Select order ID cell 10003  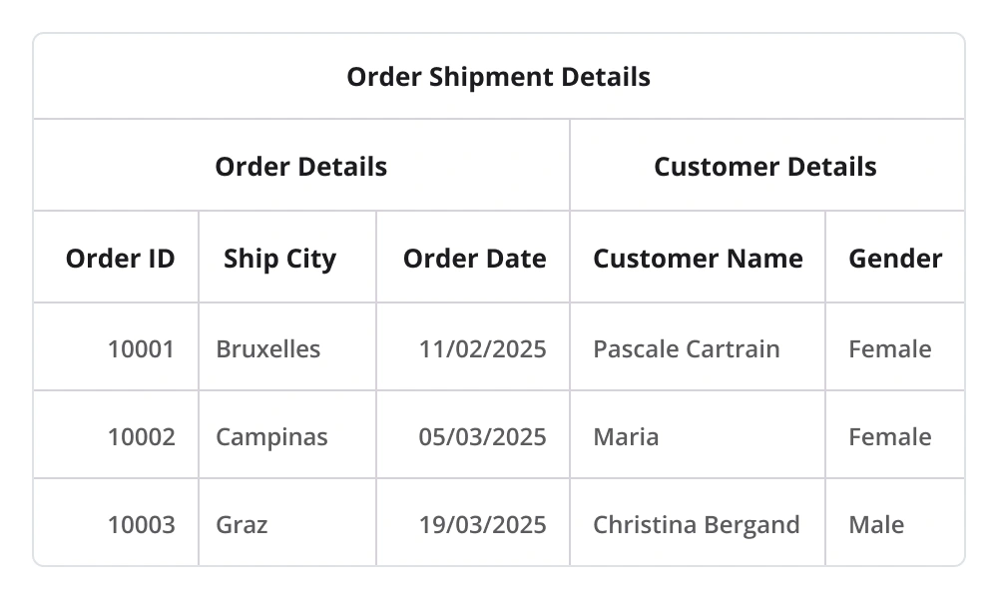141,524
